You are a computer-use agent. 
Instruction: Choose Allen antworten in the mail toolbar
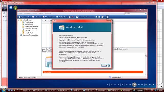49,17
